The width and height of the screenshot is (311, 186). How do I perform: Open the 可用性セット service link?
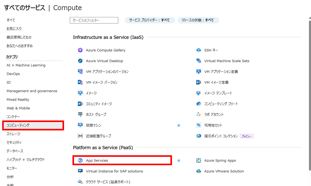(213, 125)
